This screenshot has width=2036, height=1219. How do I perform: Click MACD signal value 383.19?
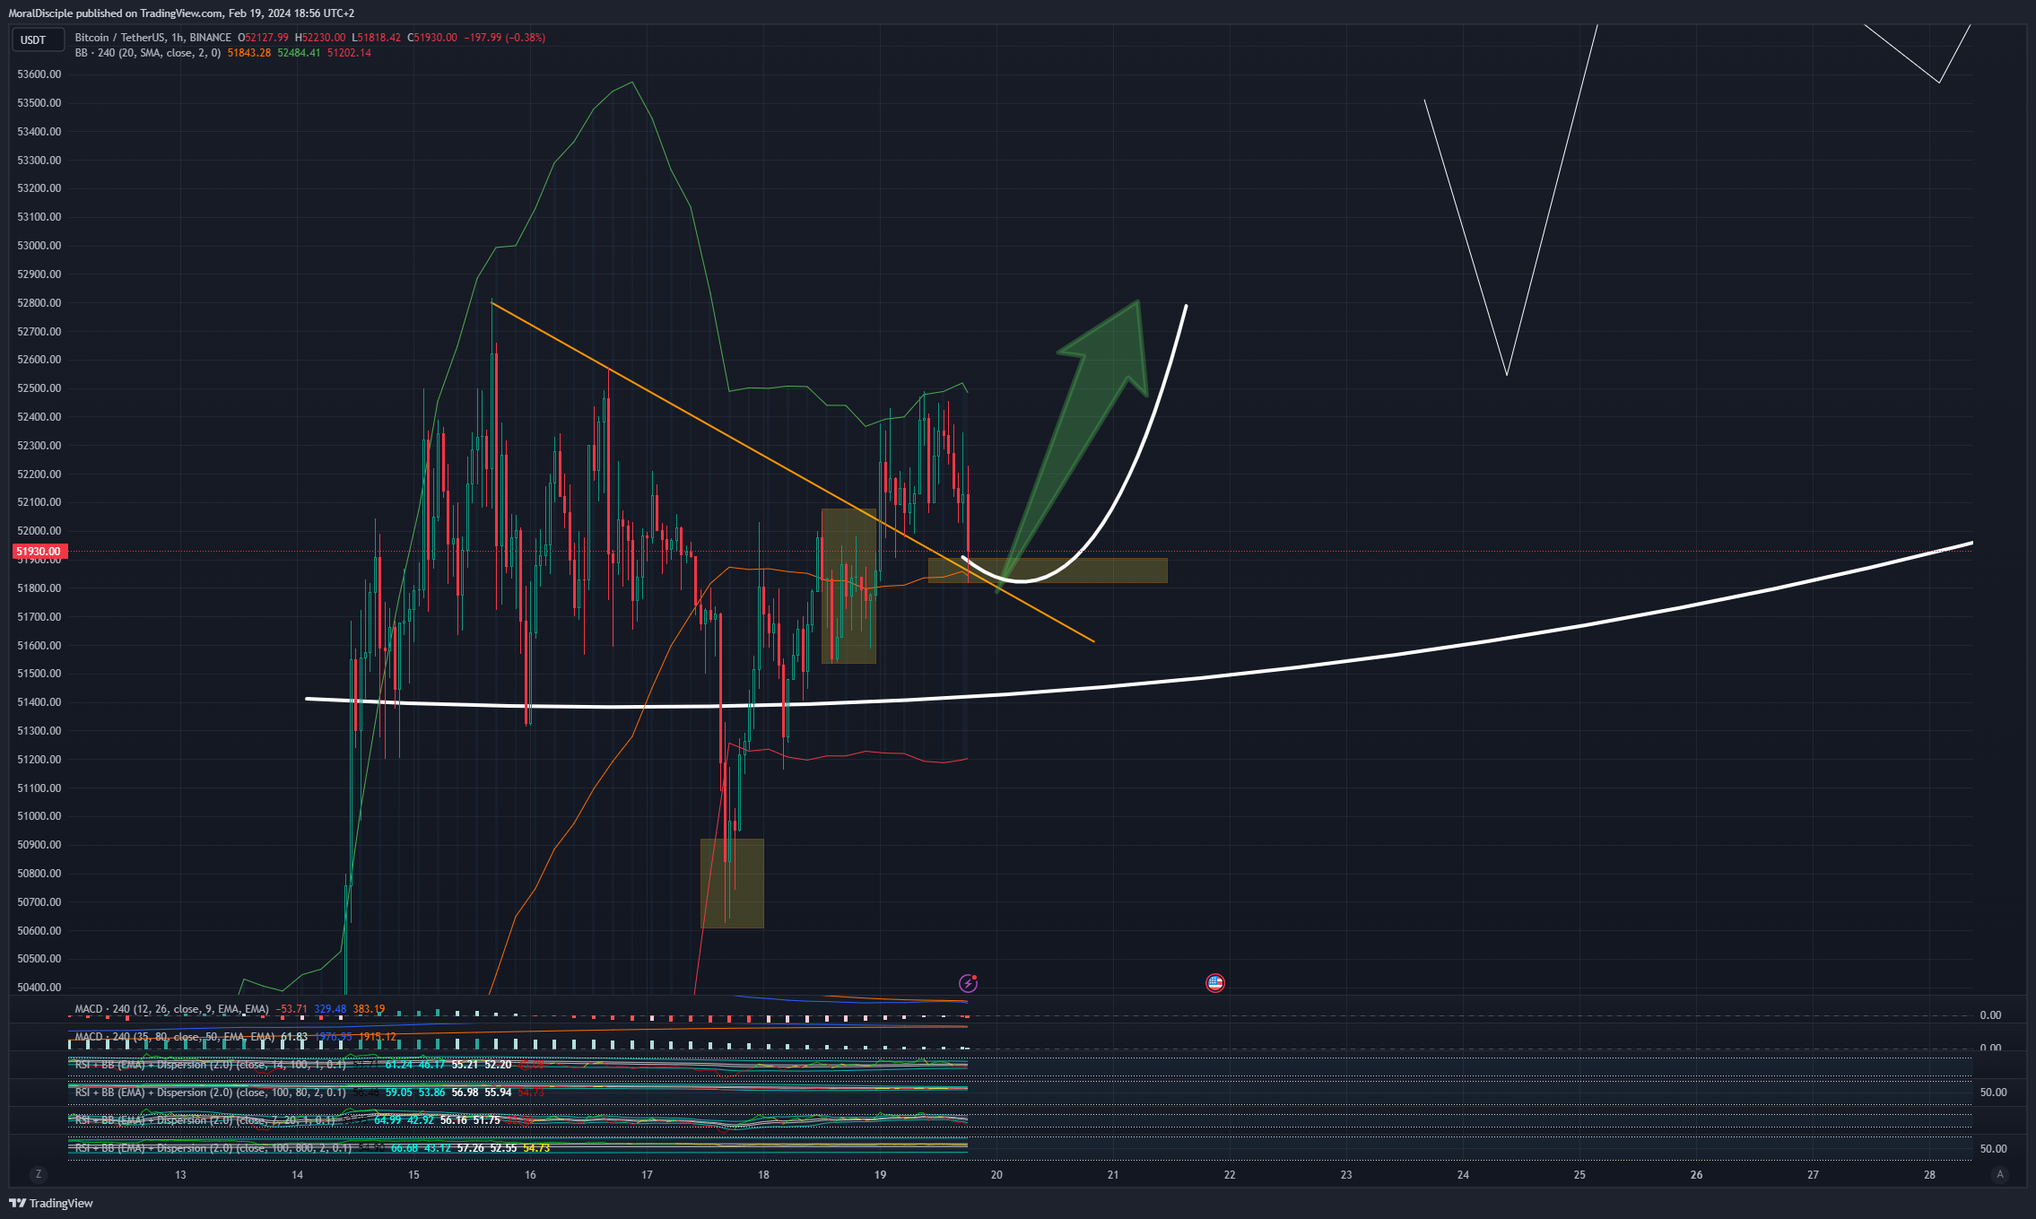point(369,1009)
